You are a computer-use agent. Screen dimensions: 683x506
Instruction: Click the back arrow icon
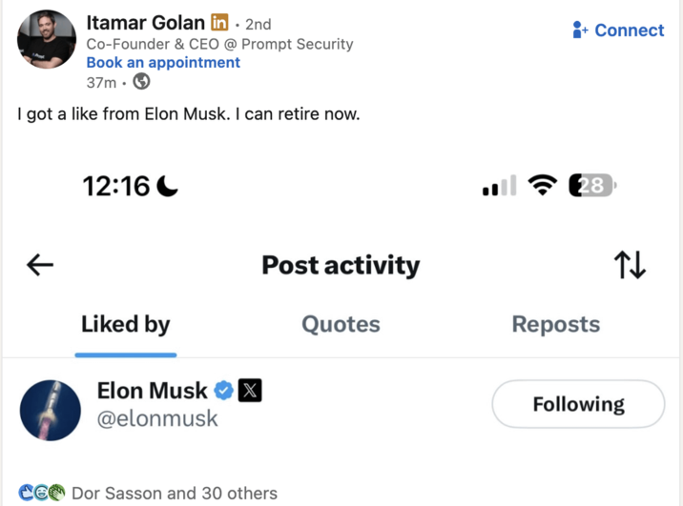[40, 266]
